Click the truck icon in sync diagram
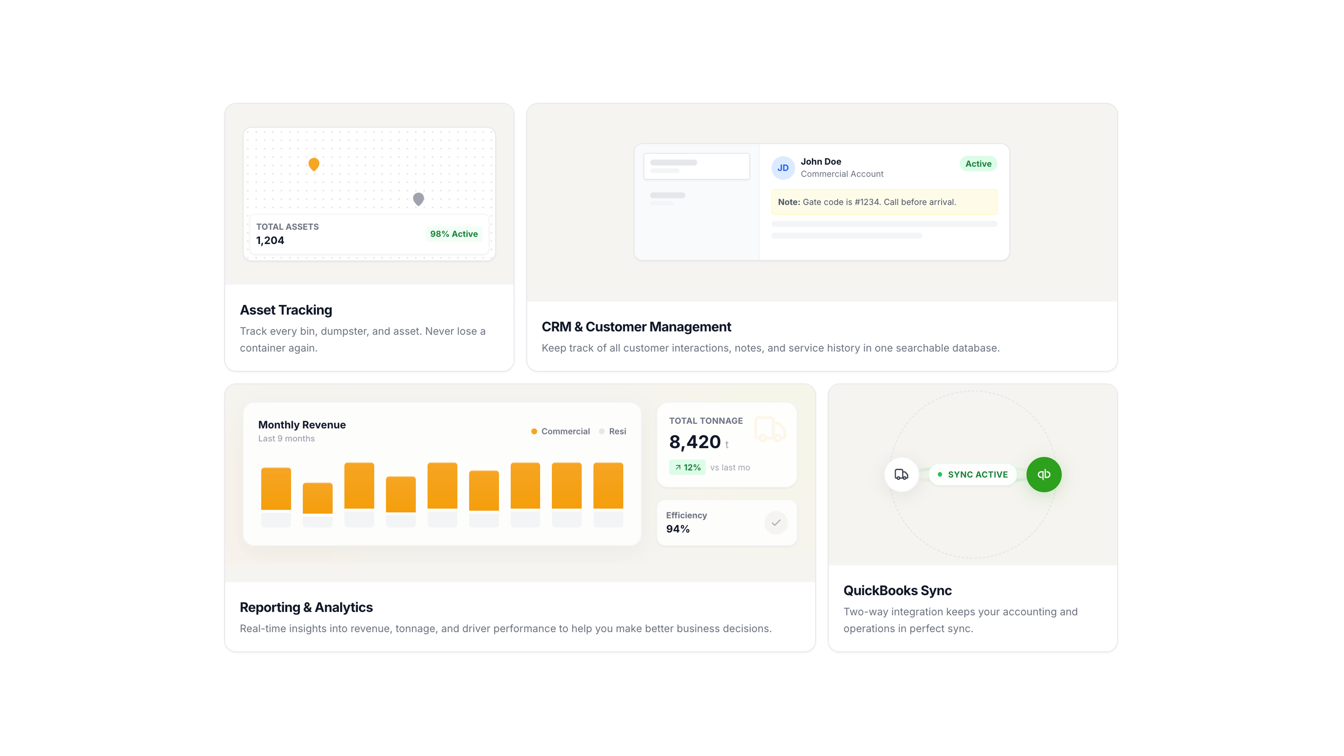Viewport: 1344px width, 756px height. click(x=901, y=474)
